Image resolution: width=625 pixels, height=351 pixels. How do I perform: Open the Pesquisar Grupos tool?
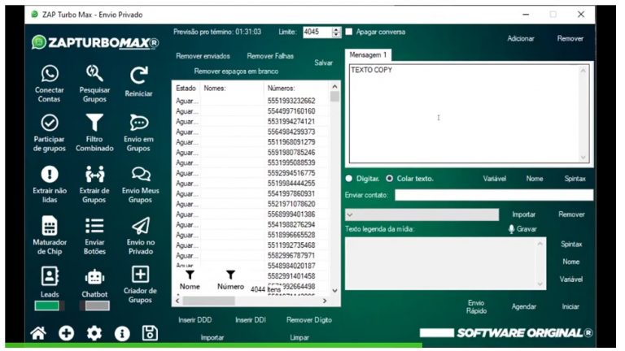pos(94,74)
